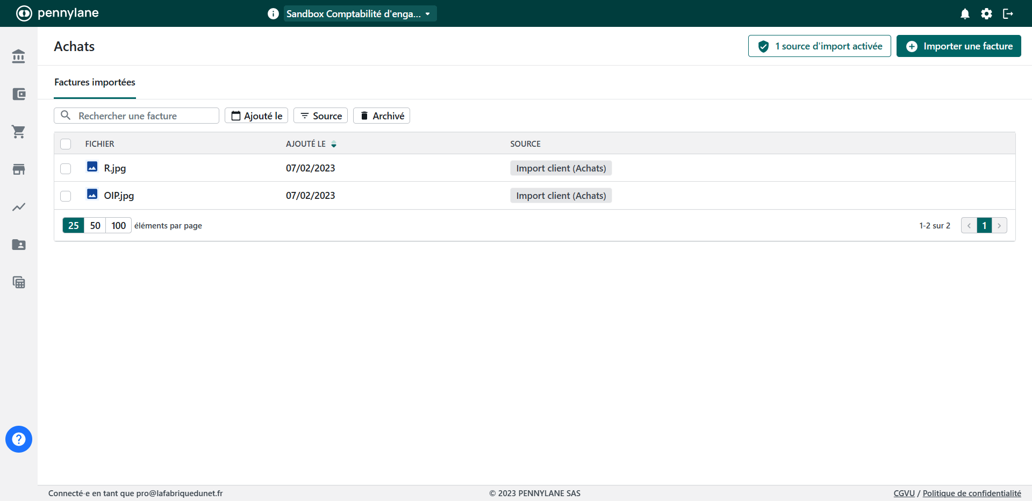Open the blue help question button
1032x501 pixels.
point(19,439)
